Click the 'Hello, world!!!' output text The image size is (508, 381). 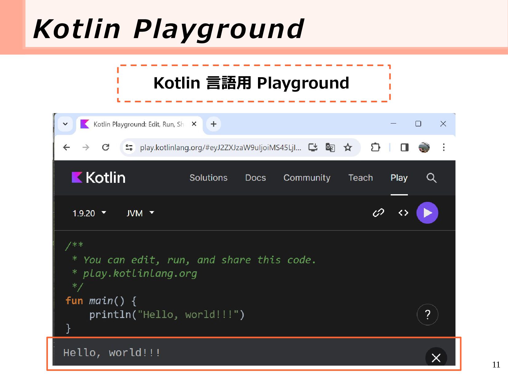pos(112,353)
